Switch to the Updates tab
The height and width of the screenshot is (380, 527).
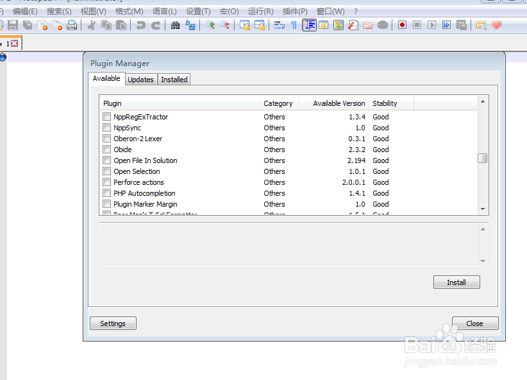point(140,80)
